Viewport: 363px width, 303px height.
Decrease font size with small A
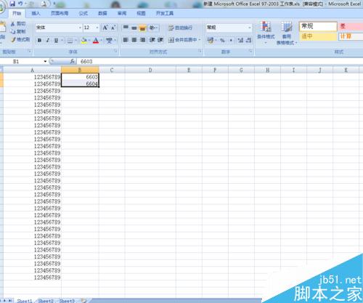pos(113,28)
